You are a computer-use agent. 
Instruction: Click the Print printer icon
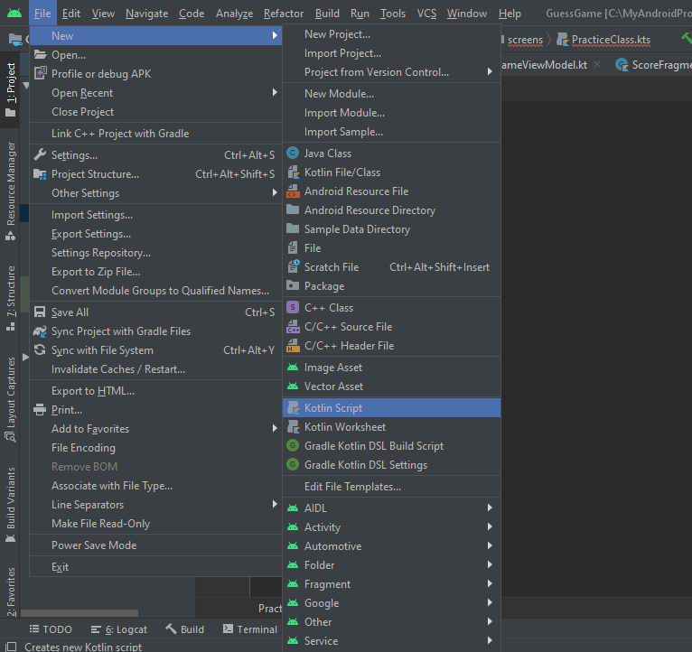coord(40,410)
